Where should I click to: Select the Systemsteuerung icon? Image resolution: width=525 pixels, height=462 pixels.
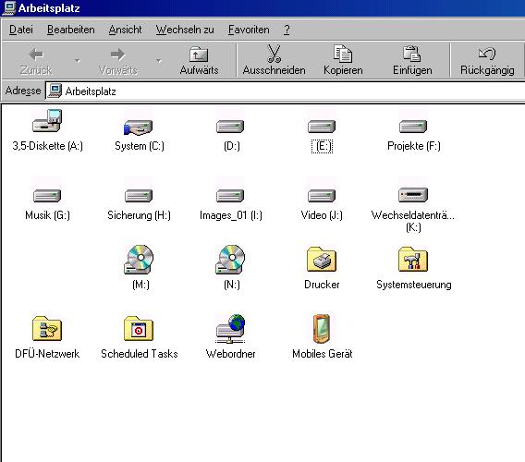point(413,259)
